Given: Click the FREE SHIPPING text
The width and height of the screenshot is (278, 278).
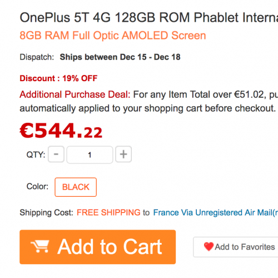Looking at the screenshot, I should pos(108,212).
